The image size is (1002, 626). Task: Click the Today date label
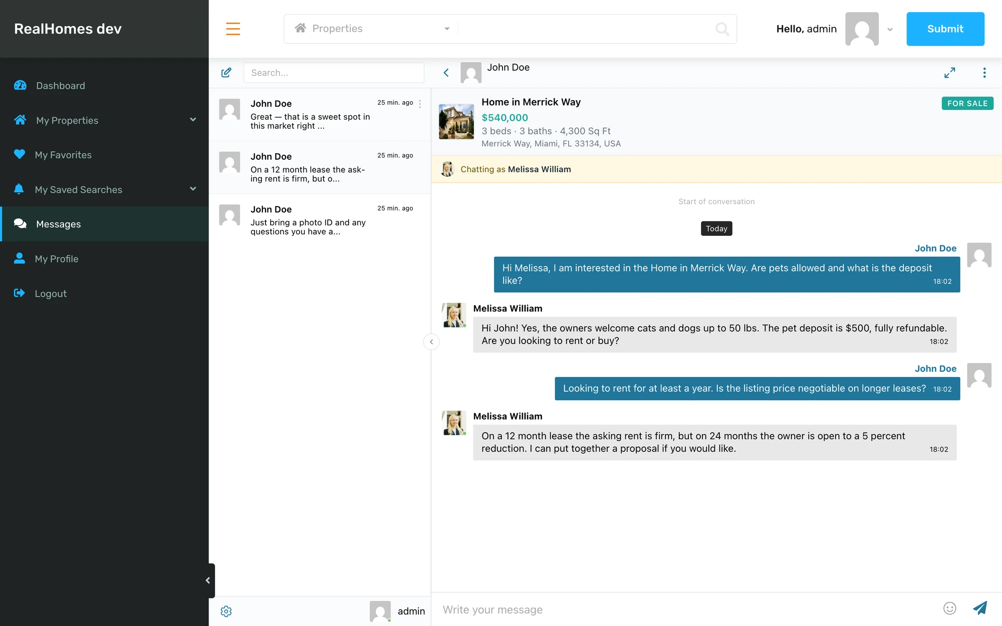pos(716,228)
